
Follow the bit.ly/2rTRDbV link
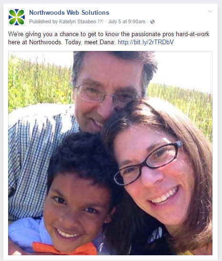(x=146, y=42)
